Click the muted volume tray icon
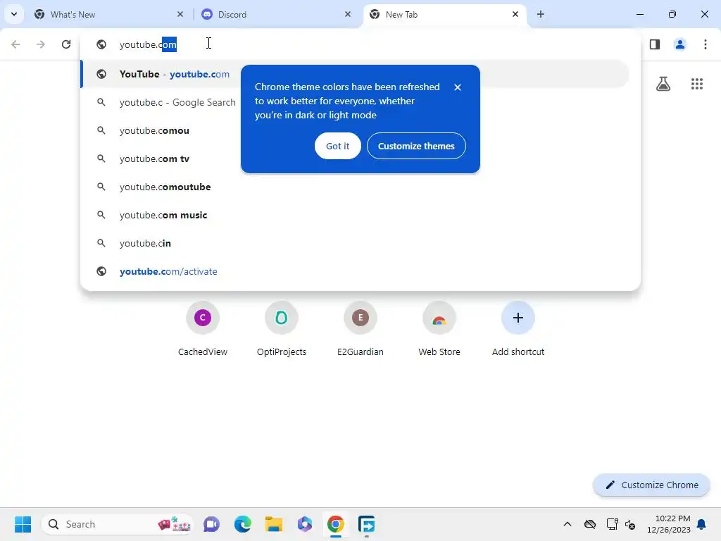Image resolution: width=721 pixels, height=541 pixels. tap(630, 524)
